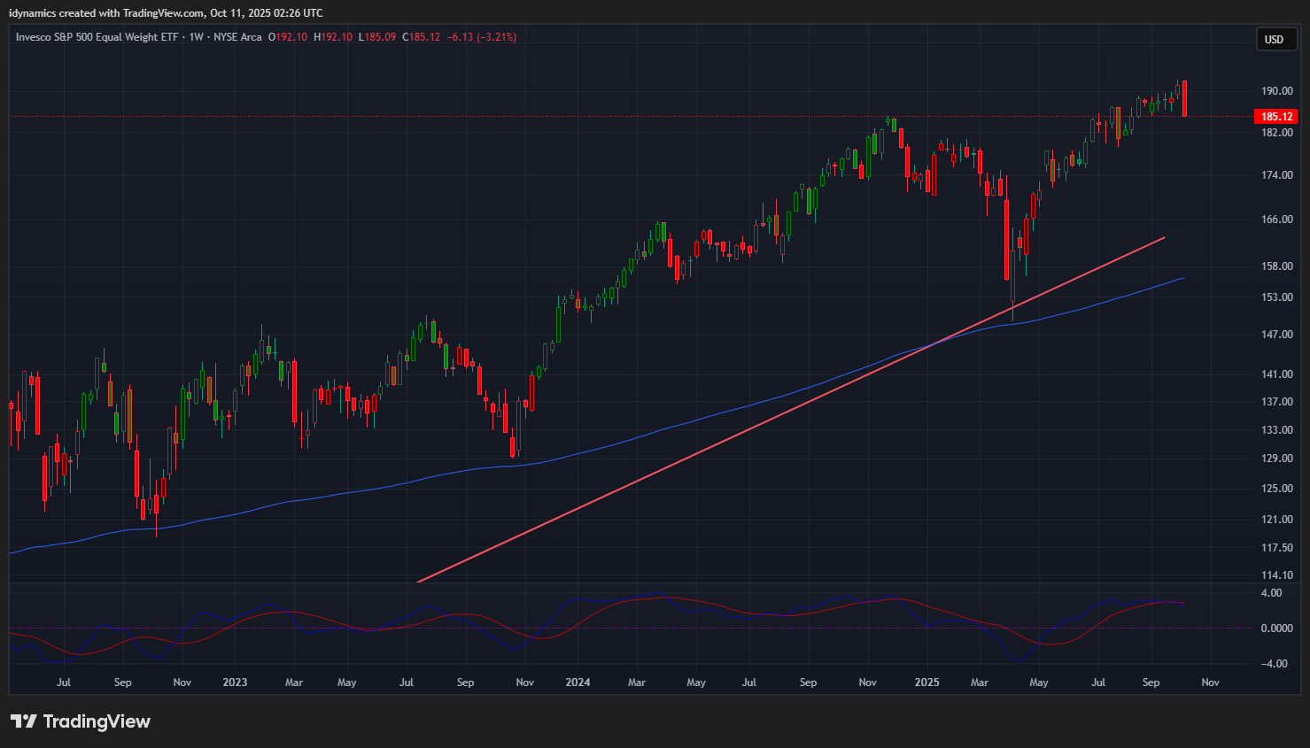
Task: Click the 1W interval label in the legend
Action: [196, 37]
